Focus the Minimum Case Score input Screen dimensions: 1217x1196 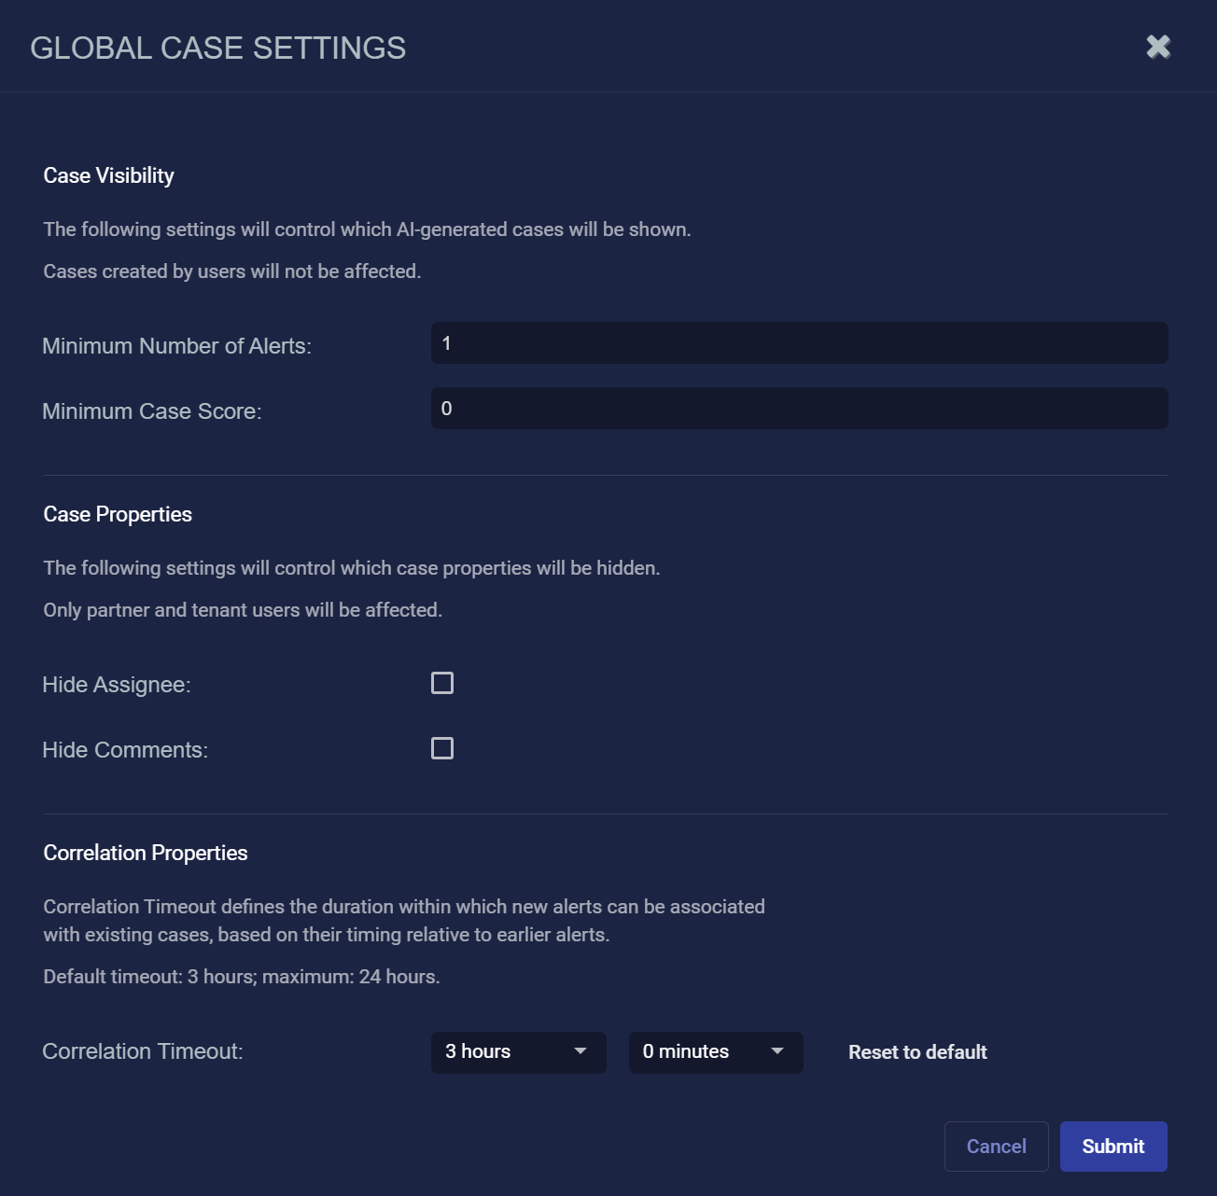799,409
